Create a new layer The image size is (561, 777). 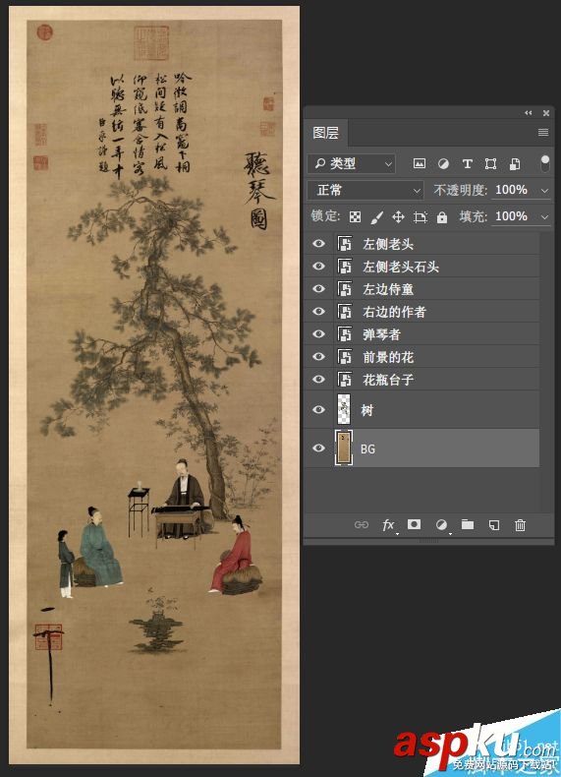click(493, 525)
